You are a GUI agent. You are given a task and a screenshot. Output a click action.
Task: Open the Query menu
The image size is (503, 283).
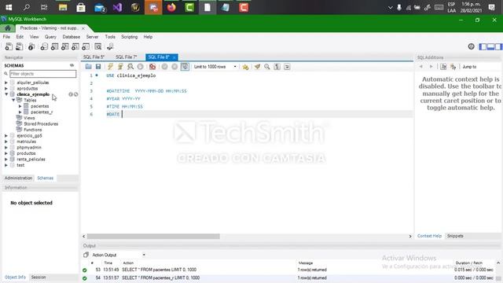(x=50, y=37)
